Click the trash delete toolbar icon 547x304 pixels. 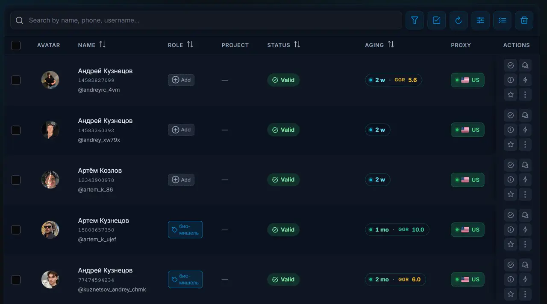524,20
